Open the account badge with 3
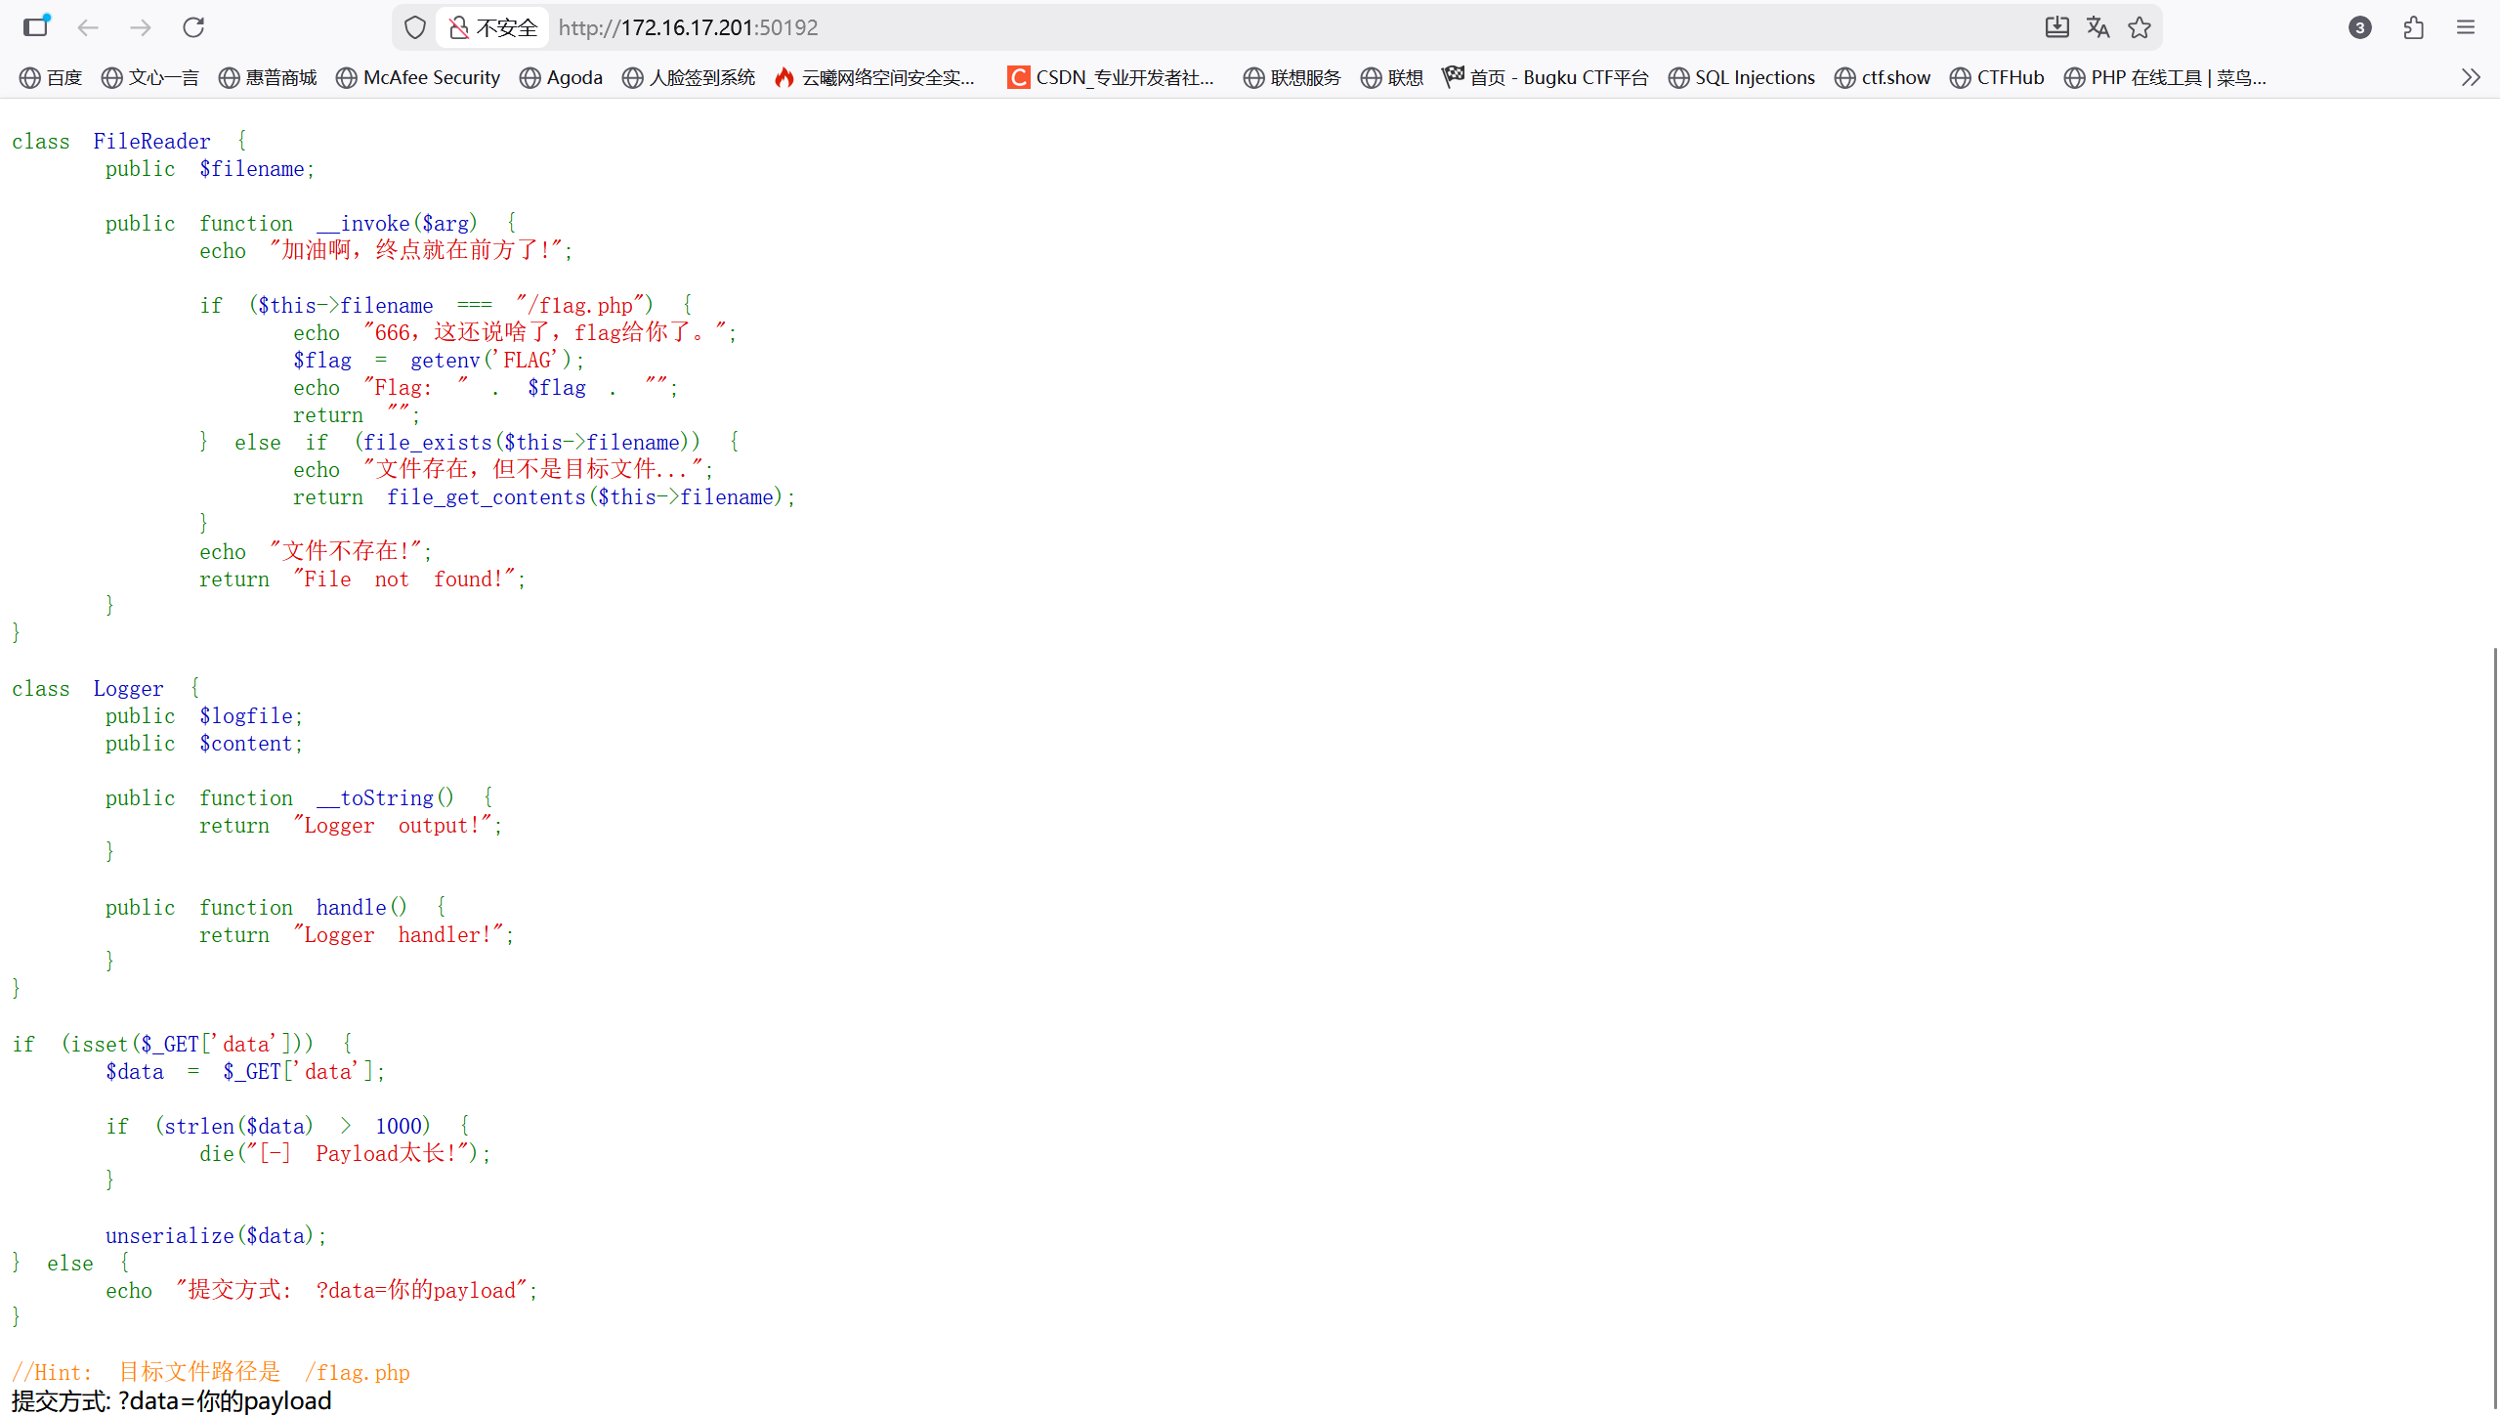The height and width of the screenshot is (1416, 2500). tap(2359, 27)
